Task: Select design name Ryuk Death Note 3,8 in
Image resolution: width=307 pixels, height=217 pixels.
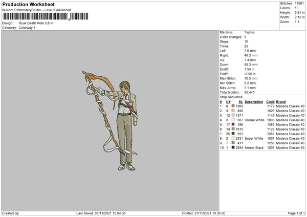Action: point(36,23)
